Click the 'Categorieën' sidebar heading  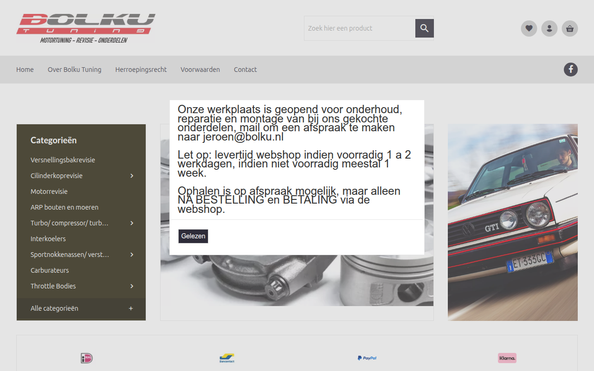pyautogui.click(x=54, y=140)
